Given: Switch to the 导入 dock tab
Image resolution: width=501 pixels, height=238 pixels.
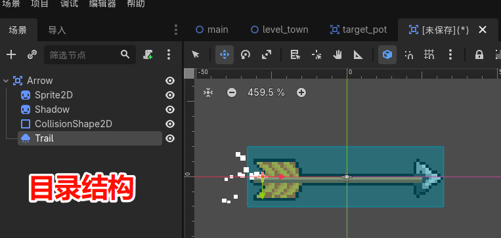Looking at the screenshot, I should (x=57, y=30).
